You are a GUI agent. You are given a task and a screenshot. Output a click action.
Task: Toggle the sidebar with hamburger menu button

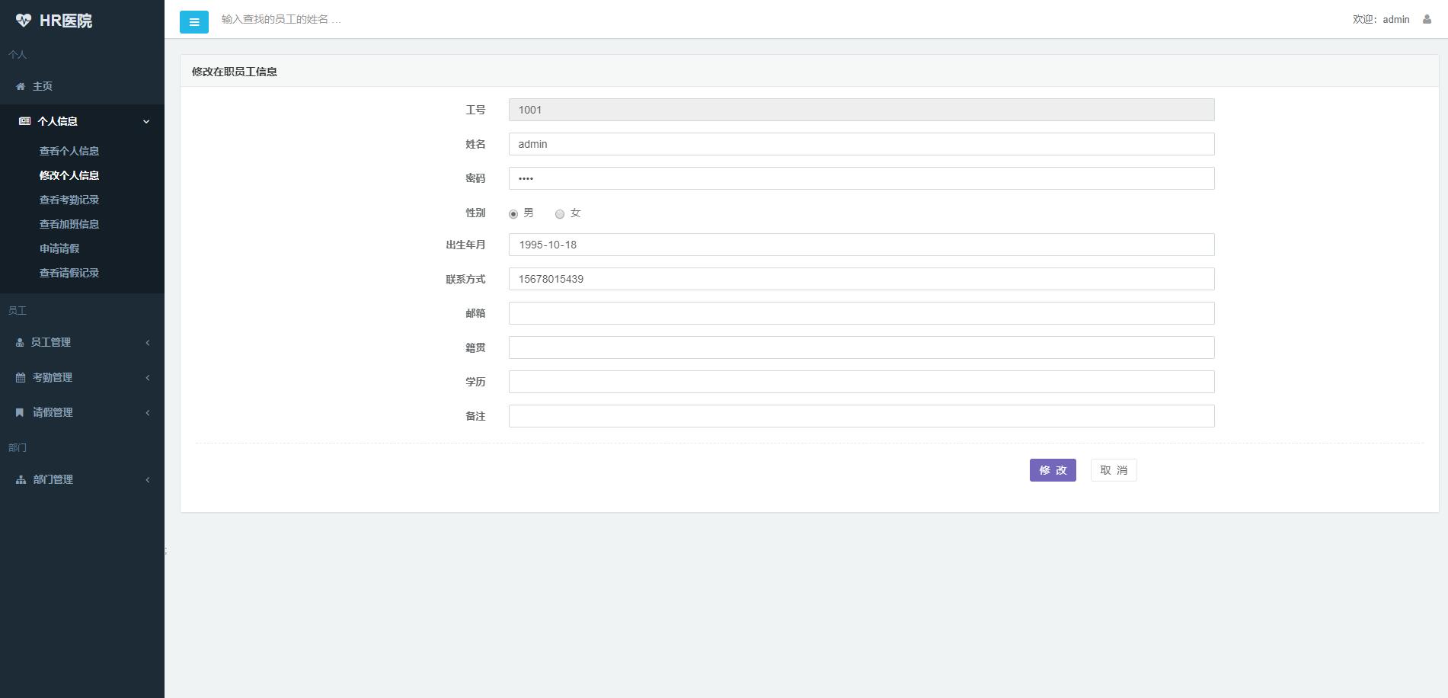click(x=194, y=22)
